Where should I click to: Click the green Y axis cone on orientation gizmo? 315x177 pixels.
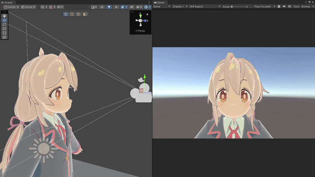pos(141,16)
